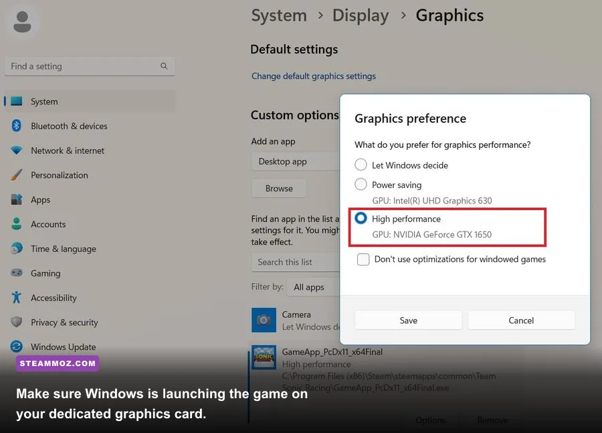Select the High performance radio button
The width and height of the screenshot is (602, 433).
point(361,218)
